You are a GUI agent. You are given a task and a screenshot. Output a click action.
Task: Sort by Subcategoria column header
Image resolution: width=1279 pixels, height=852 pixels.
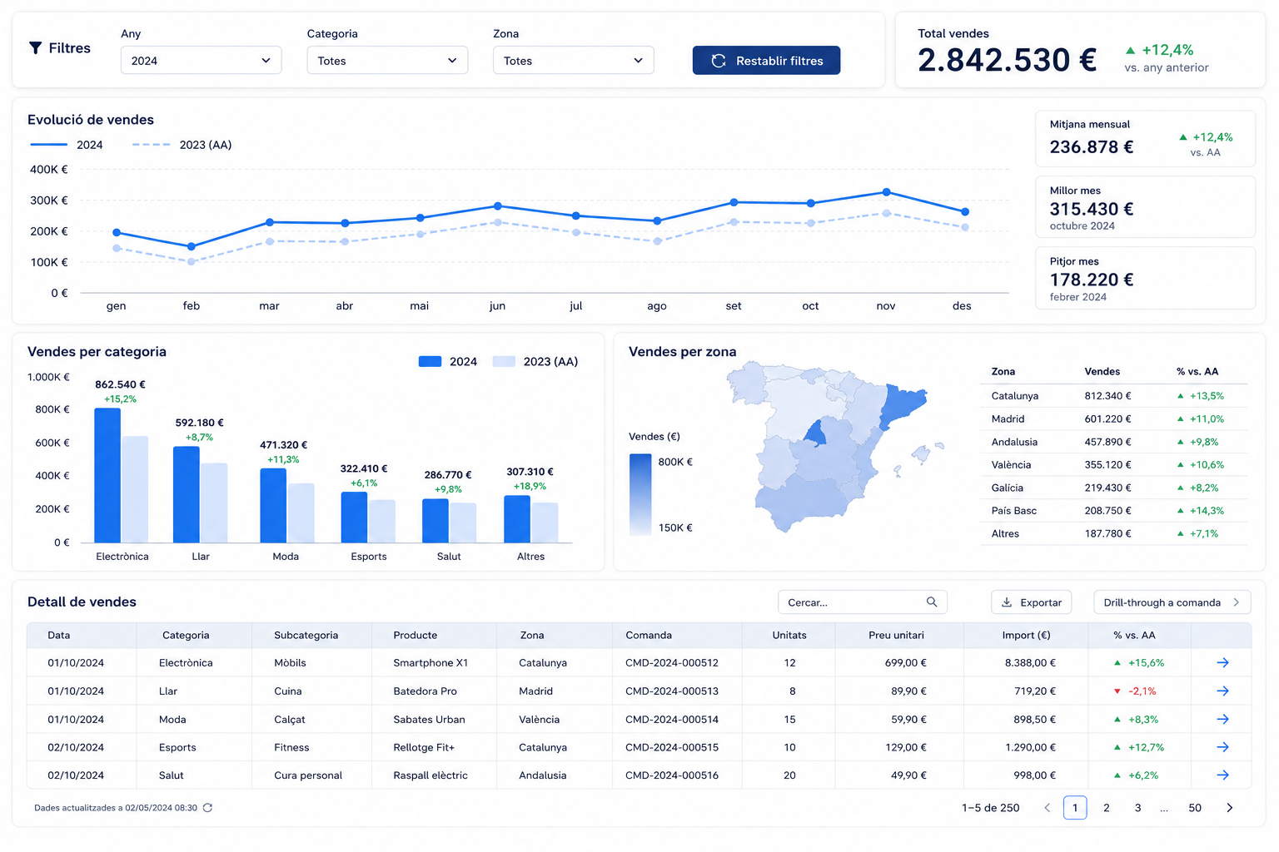click(306, 635)
